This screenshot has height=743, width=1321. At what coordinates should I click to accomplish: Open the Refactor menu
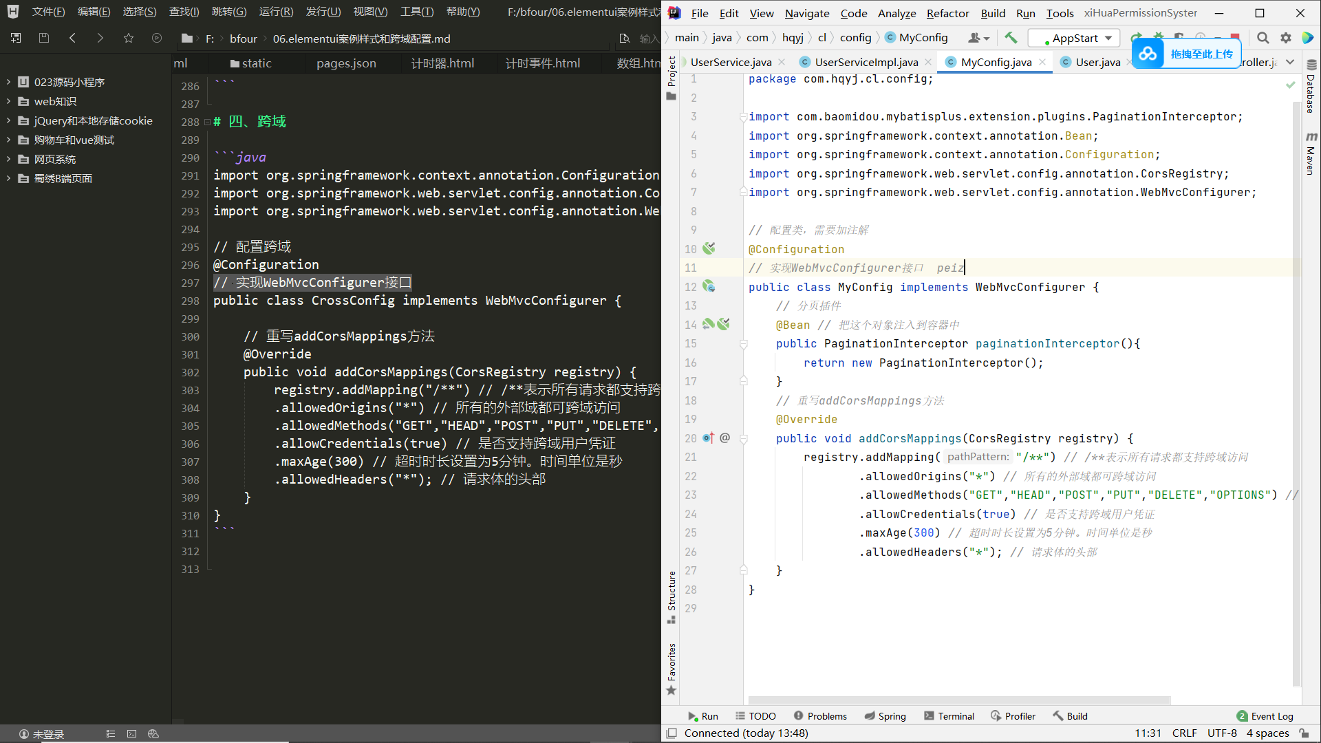click(947, 13)
